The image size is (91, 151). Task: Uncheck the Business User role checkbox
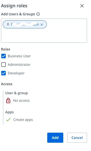pyautogui.click(x=3, y=56)
